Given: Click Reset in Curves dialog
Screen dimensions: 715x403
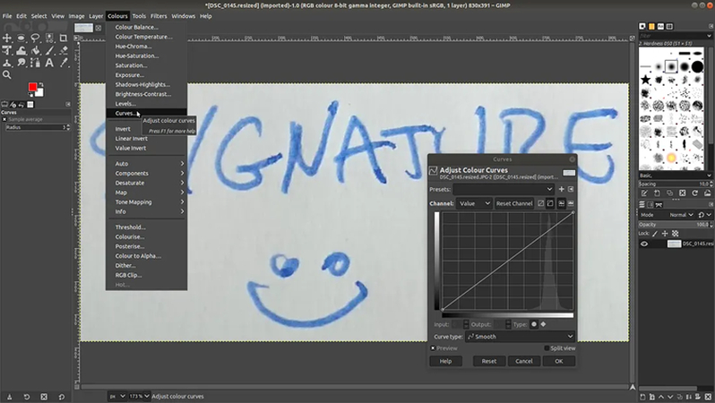Looking at the screenshot, I should (489, 361).
